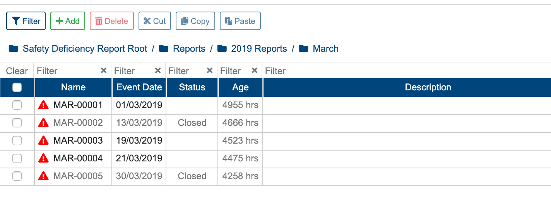551x200 pixels.
Task: Add a new report with the Add button
Action: [68, 21]
